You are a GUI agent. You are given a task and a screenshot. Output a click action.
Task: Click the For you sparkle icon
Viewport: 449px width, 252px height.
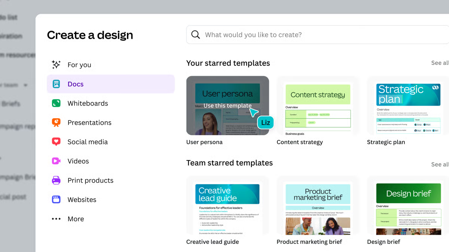[x=57, y=65]
